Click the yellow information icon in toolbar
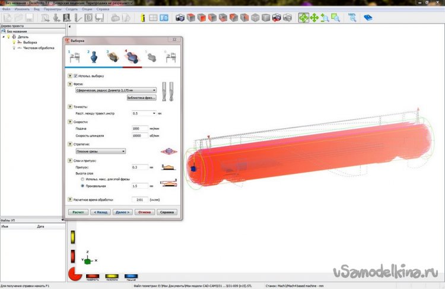The width and height of the screenshot is (445, 289). pyautogui.click(x=142, y=18)
